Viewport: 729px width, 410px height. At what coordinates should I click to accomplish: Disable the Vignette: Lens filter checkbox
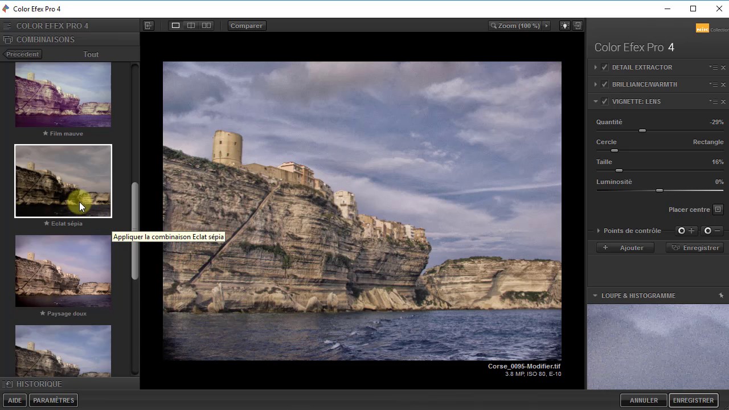(605, 101)
